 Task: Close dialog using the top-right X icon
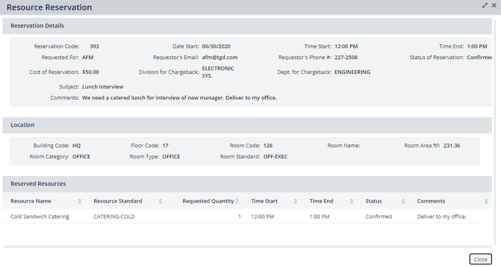click(494, 5)
